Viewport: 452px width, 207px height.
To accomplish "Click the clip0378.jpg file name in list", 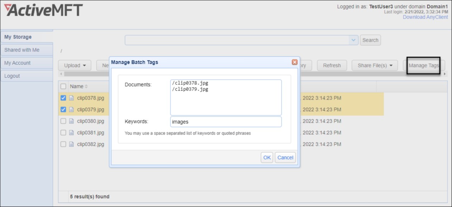I will tap(90, 98).
